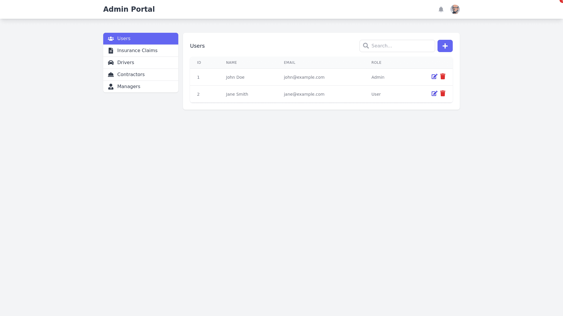
Task: Click the EMAIL column header
Action: [289, 62]
